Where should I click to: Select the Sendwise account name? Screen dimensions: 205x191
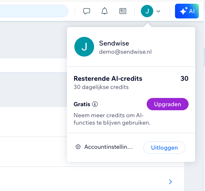pos(114,43)
